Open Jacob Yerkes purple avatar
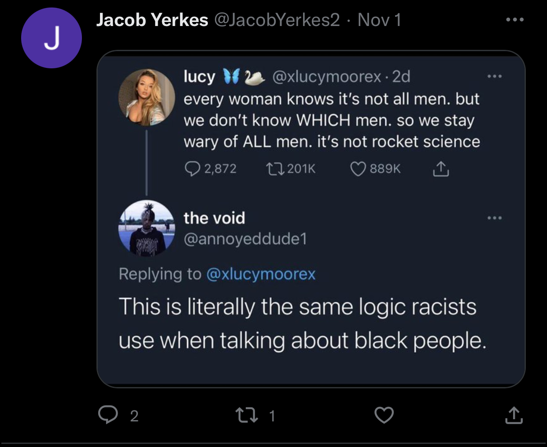Viewport: 547px width, 447px height. (x=52, y=38)
